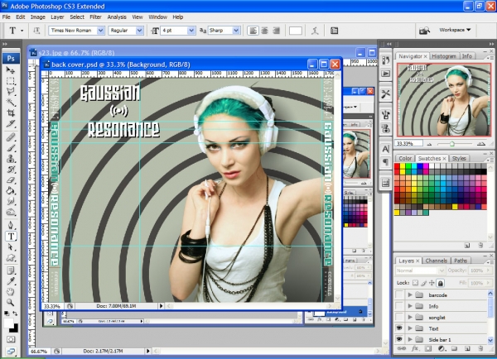Right align the text

pyautogui.click(x=277, y=31)
